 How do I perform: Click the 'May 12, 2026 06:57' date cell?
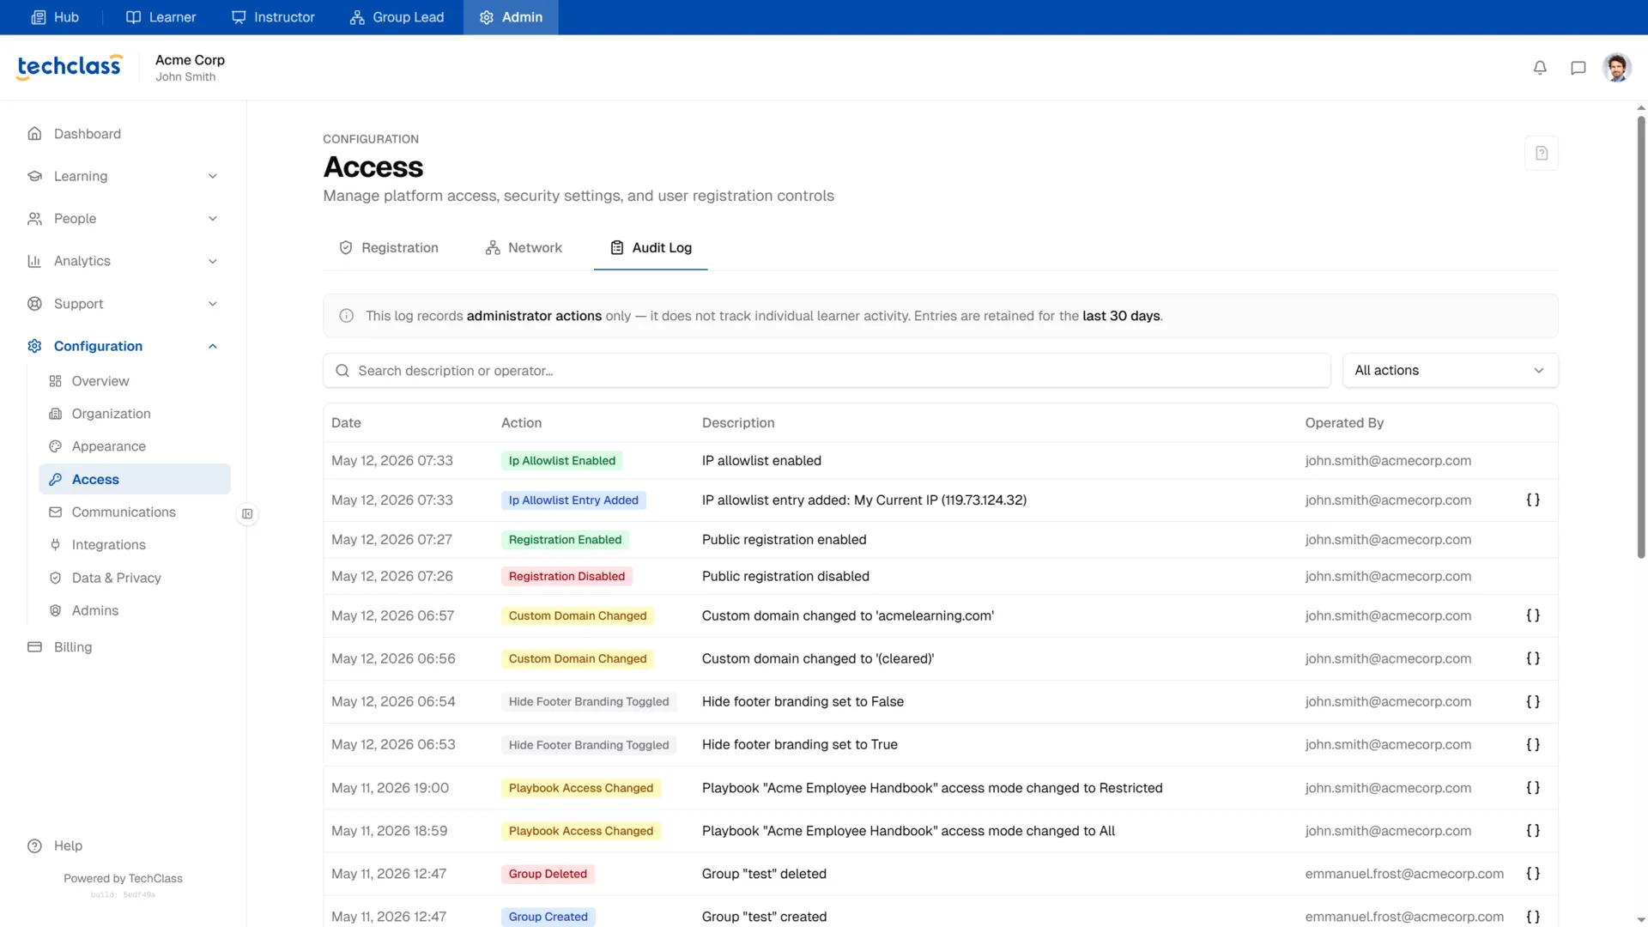pos(392,615)
